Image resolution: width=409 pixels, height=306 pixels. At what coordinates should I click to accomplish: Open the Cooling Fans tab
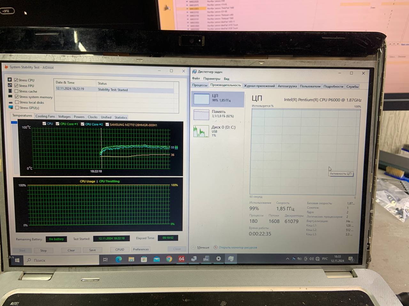click(x=45, y=116)
